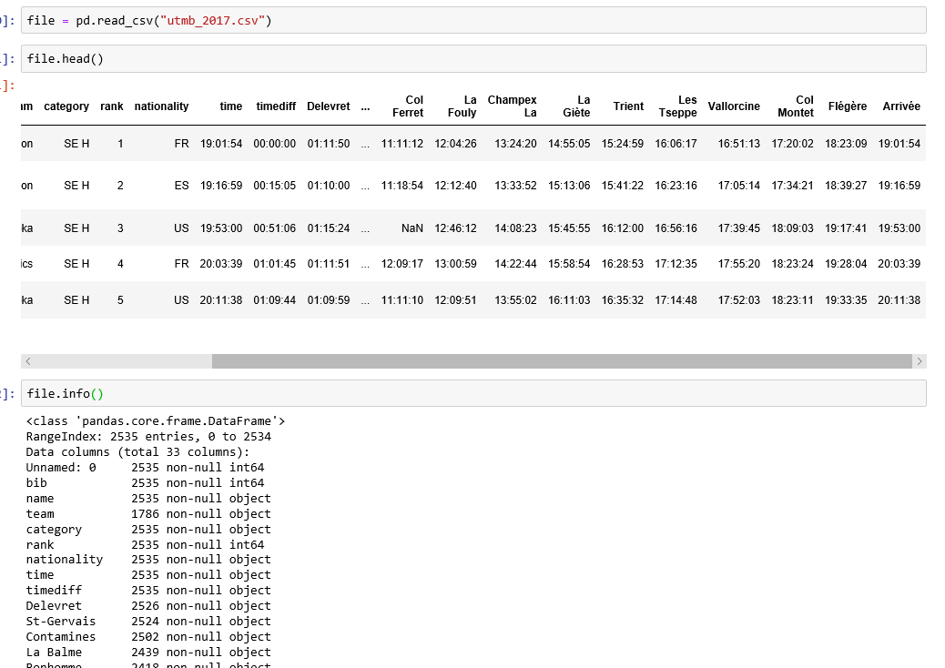Click the NaN cell under Col Ferret
Screen dimensions: 945x668
[412, 228]
